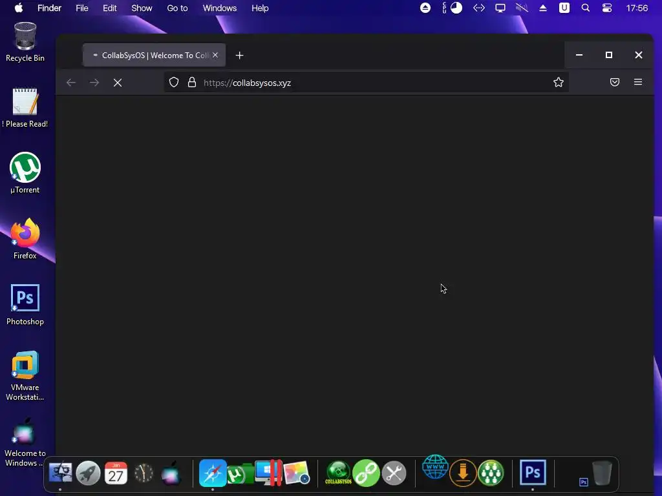The height and width of the screenshot is (496, 662).
Task: Save page to Pocket
Action: coord(615,82)
